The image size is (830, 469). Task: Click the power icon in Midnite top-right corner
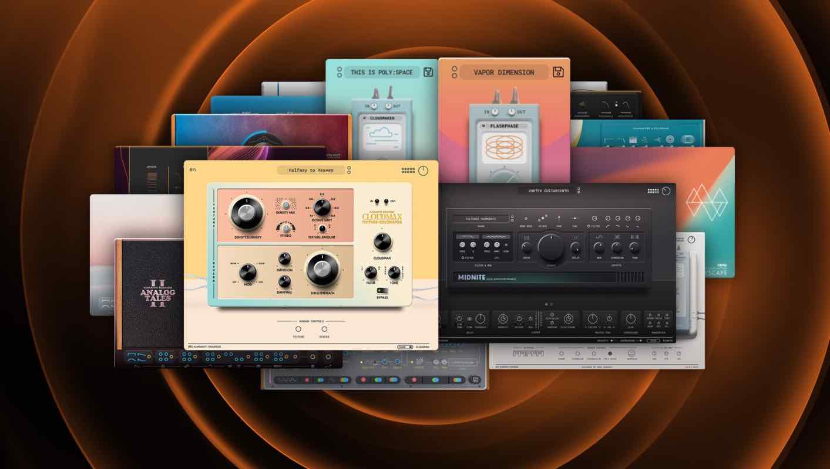(x=666, y=191)
